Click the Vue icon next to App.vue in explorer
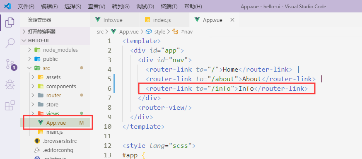This screenshot has width=362, height=159. 41,123
